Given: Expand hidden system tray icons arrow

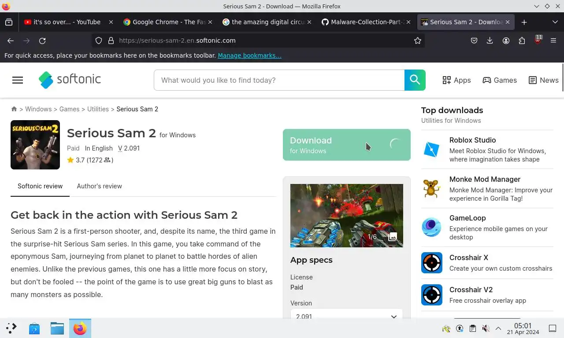Looking at the screenshot, I should pos(498,328).
